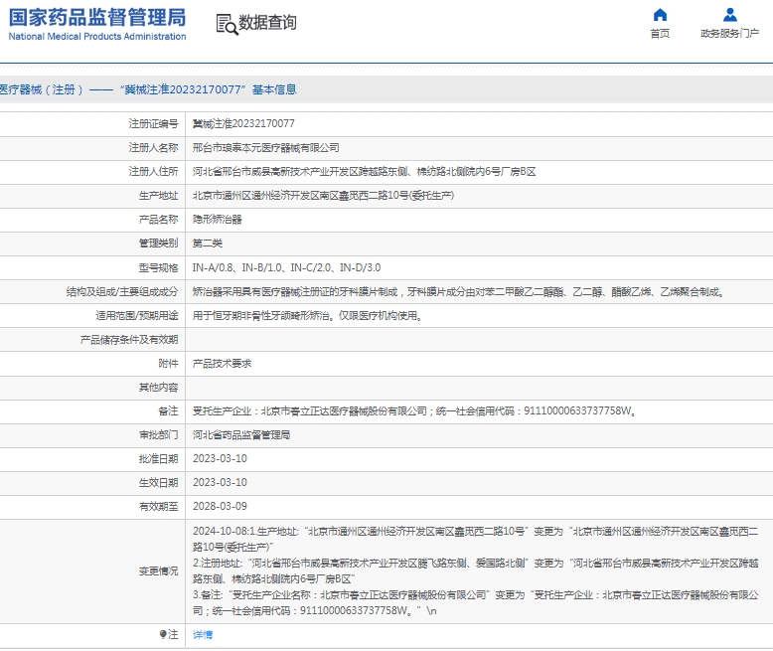Click the 第二类 management category value
The width and height of the screenshot is (773, 651).
click(207, 243)
